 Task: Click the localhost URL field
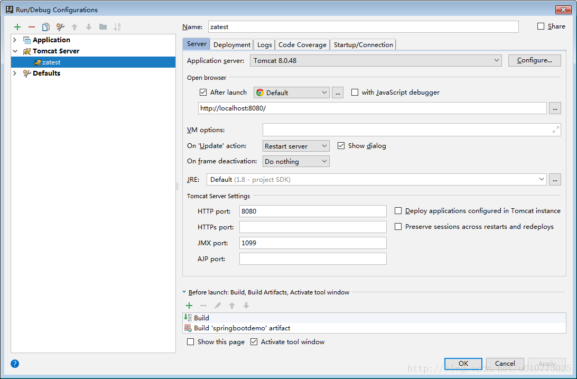tap(373, 108)
